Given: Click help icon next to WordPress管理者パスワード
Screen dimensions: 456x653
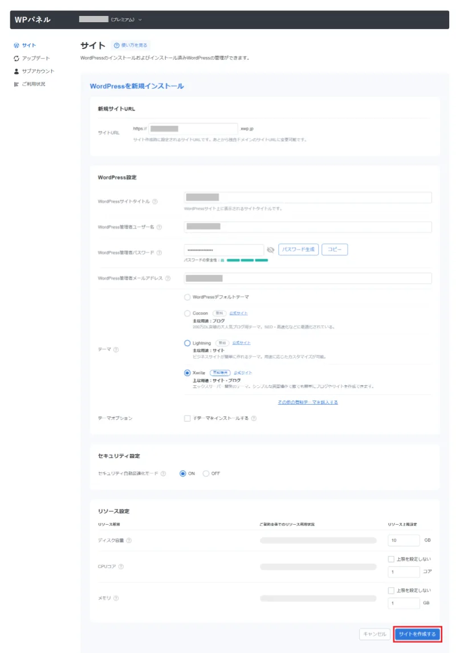Looking at the screenshot, I should (159, 253).
